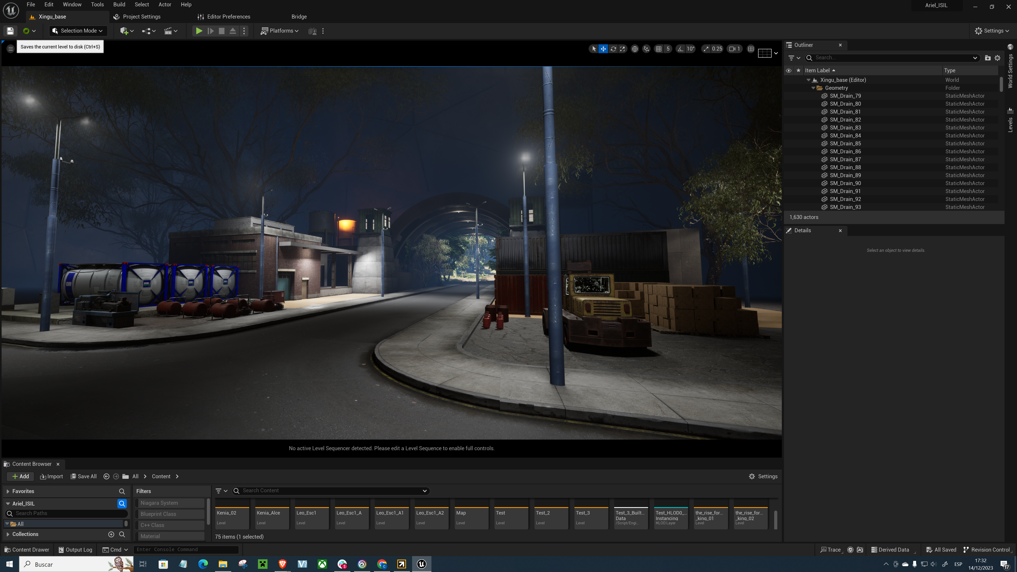Viewport: 1017px width, 572px height.
Task: Start Play in editor with green arrow
Action: [x=199, y=31]
